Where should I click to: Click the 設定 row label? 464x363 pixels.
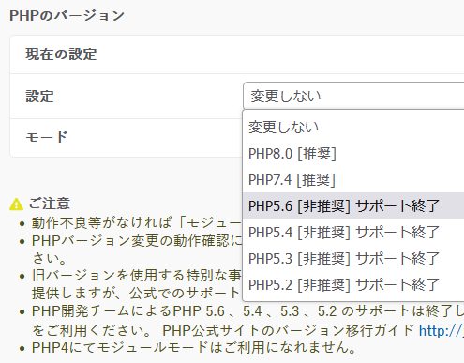pyautogui.click(x=39, y=96)
